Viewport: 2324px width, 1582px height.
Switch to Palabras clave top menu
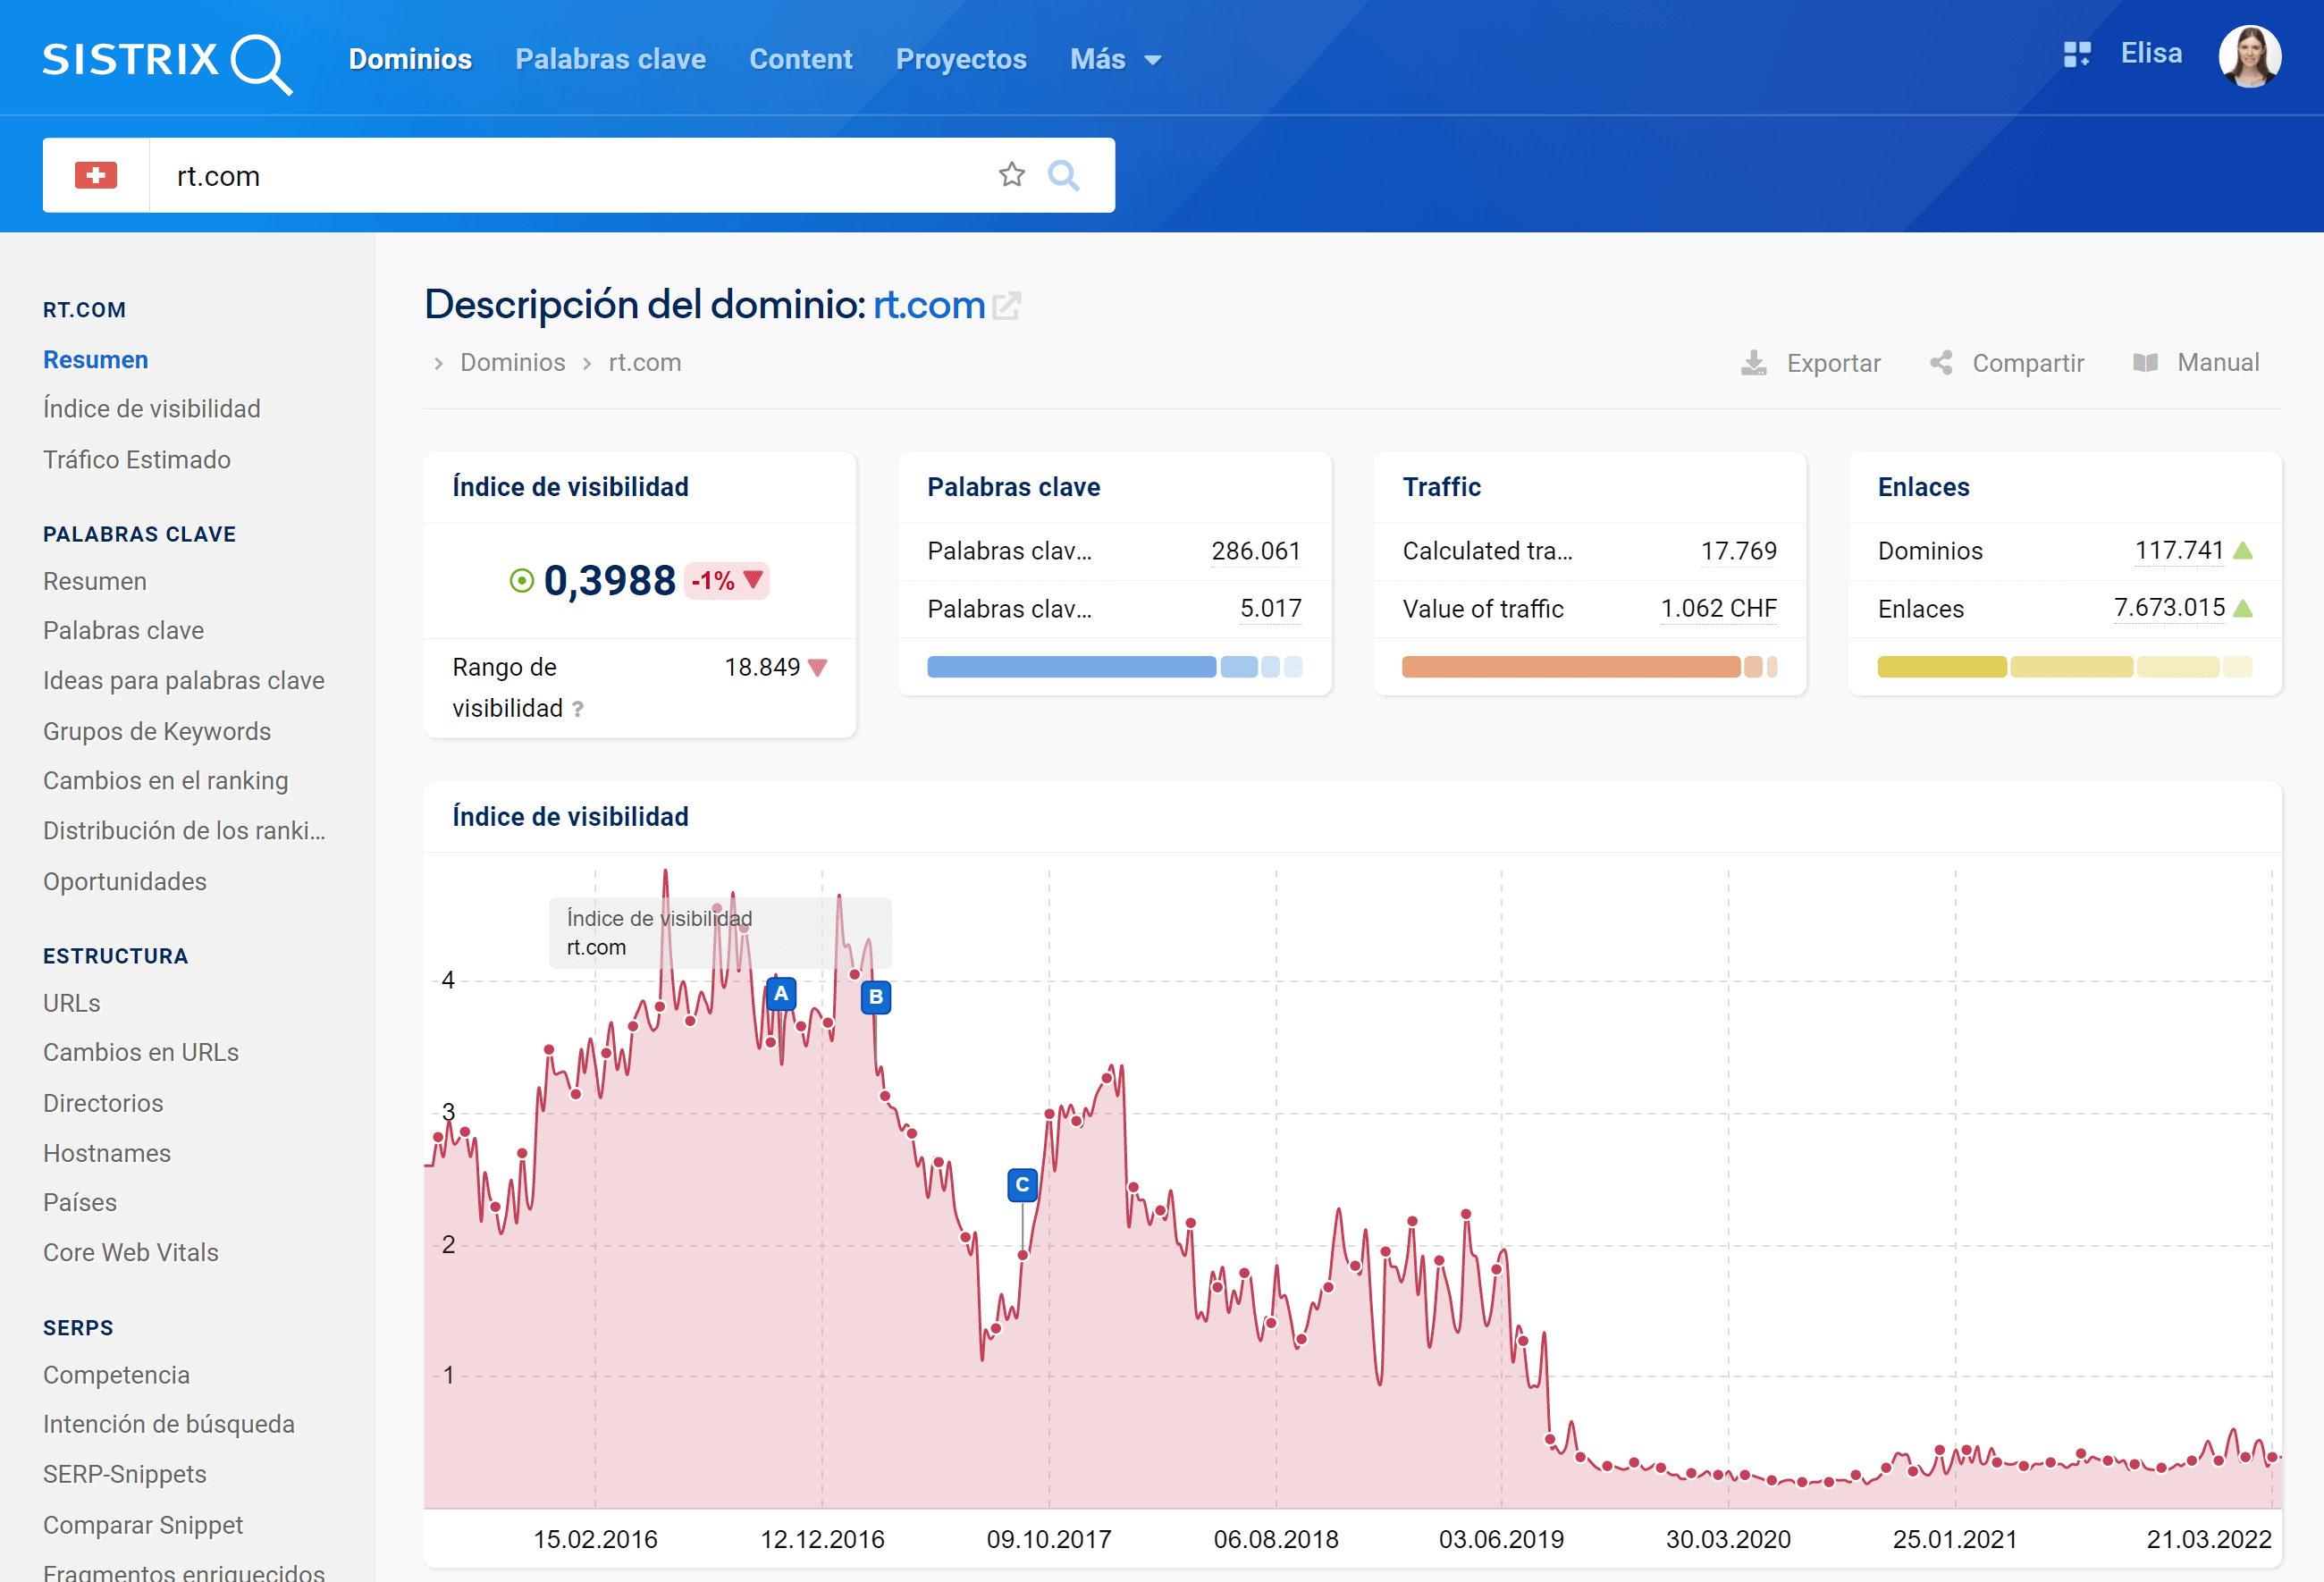[x=610, y=59]
